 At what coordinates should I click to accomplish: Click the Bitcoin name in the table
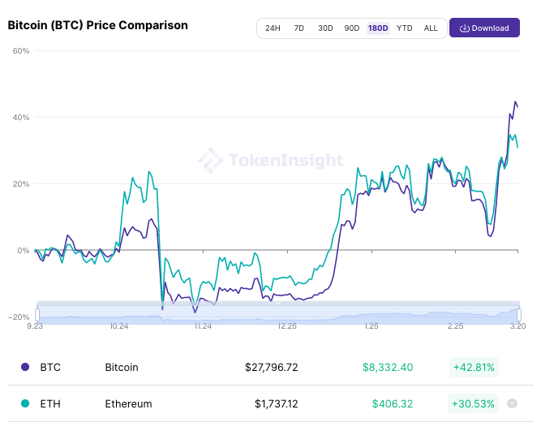(x=122, y=367)
